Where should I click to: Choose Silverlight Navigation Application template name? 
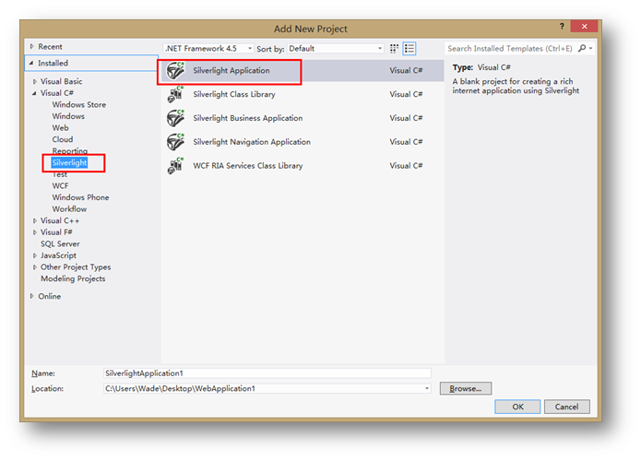tap(252, 142)
